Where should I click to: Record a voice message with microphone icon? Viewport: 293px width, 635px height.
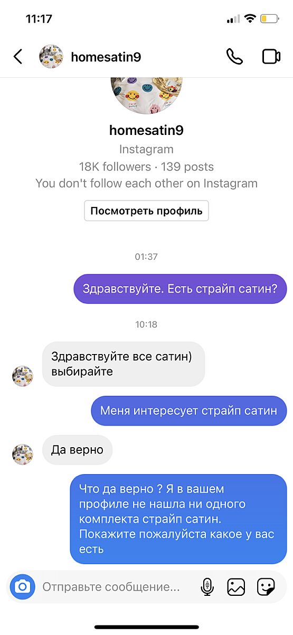(x=207, y=586)
